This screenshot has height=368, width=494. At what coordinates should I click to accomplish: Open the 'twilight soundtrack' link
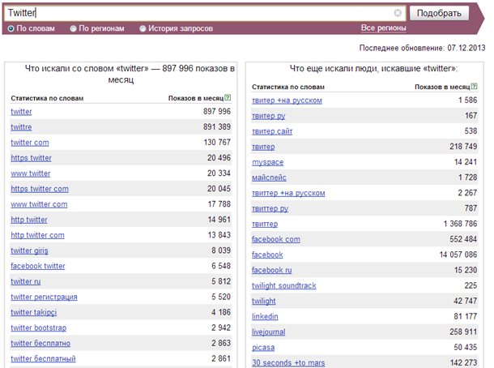pos(284,286)
